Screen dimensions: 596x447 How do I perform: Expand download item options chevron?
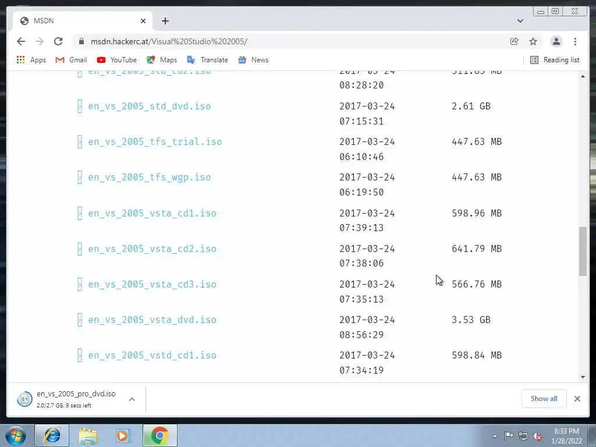click(132, 399)
